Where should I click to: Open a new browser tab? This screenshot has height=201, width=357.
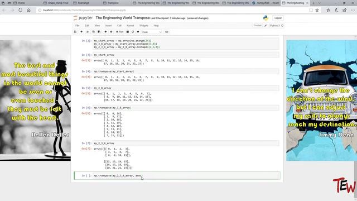[x=313, y=3]
